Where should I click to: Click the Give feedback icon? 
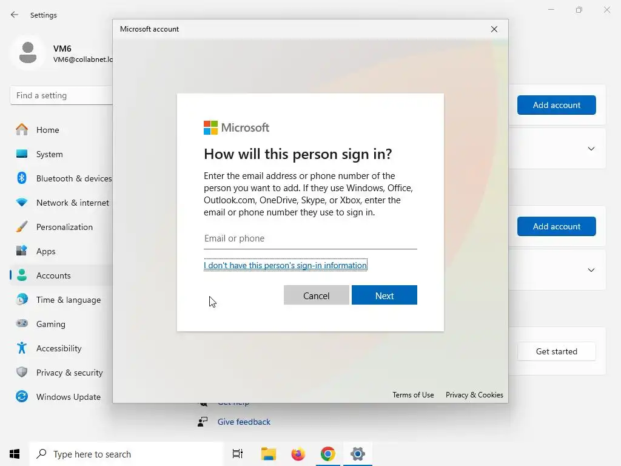tap(203, 422)
